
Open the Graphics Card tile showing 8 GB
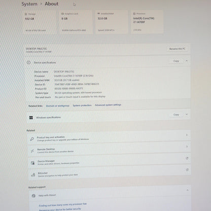click(76, 22)
